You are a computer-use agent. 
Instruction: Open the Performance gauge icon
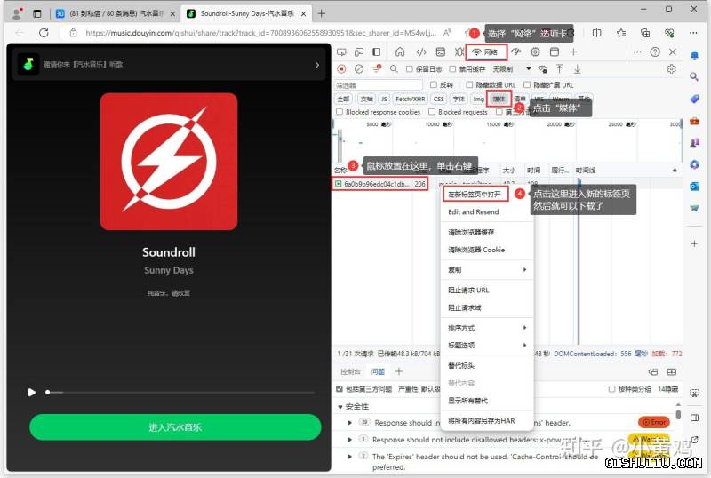pyautogui.click(x=516, y=52)
